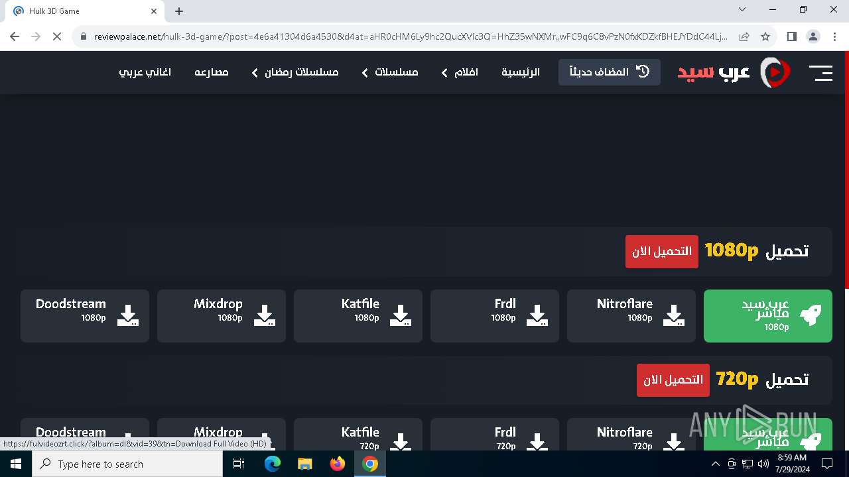The image size is (849, 477).
Task: Open Chrome three-dot menu
Action: click(834, 36)
